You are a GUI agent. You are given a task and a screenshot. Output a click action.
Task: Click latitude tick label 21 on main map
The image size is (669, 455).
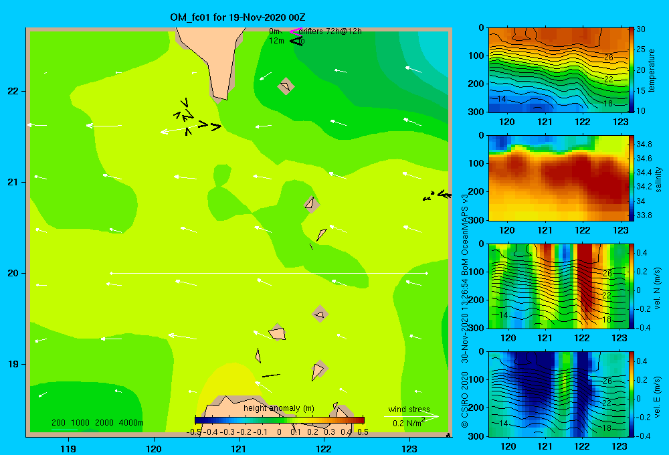point(13,182)
